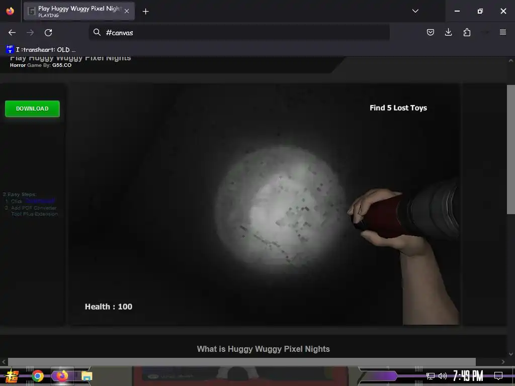Click the horizontal scrollbar left arrow
The image size is (515, 386).
[x=4, y=362]
